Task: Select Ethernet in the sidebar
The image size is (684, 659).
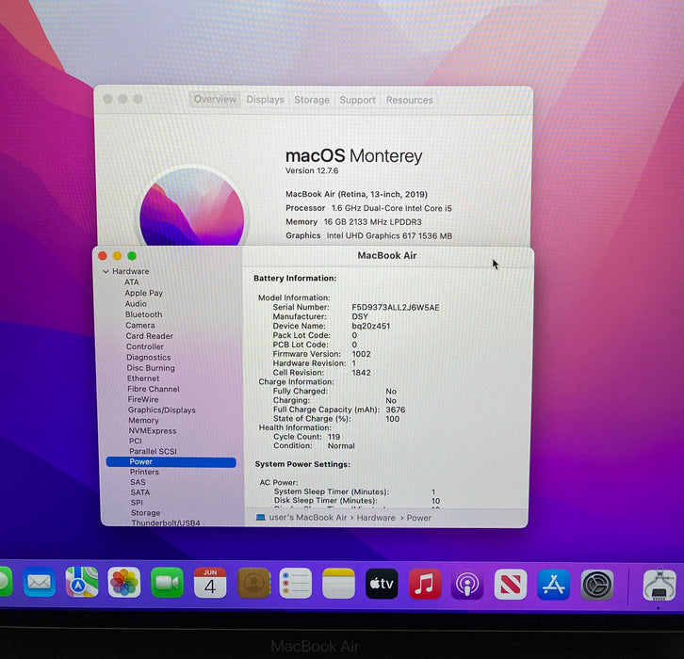Action: pyautogui.click(x=143, y=378)
